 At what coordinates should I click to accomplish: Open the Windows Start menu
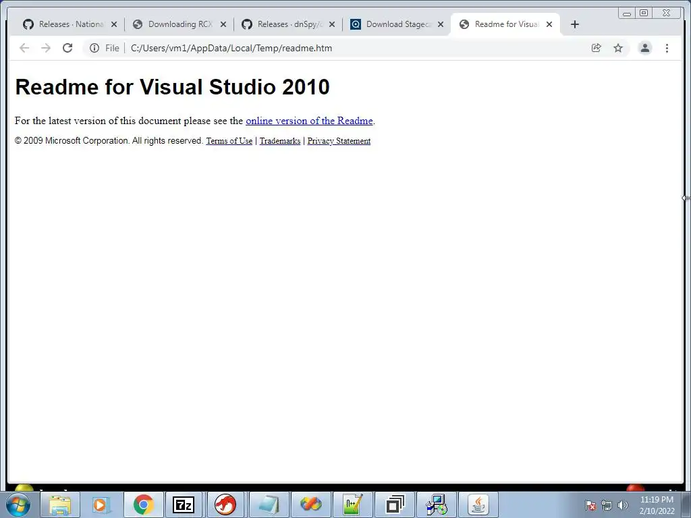18,505
